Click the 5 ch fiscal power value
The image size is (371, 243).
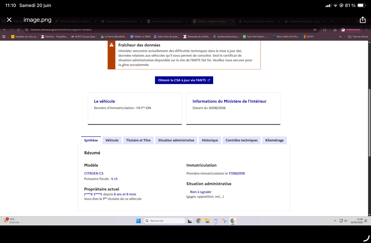tap(114, 179)
